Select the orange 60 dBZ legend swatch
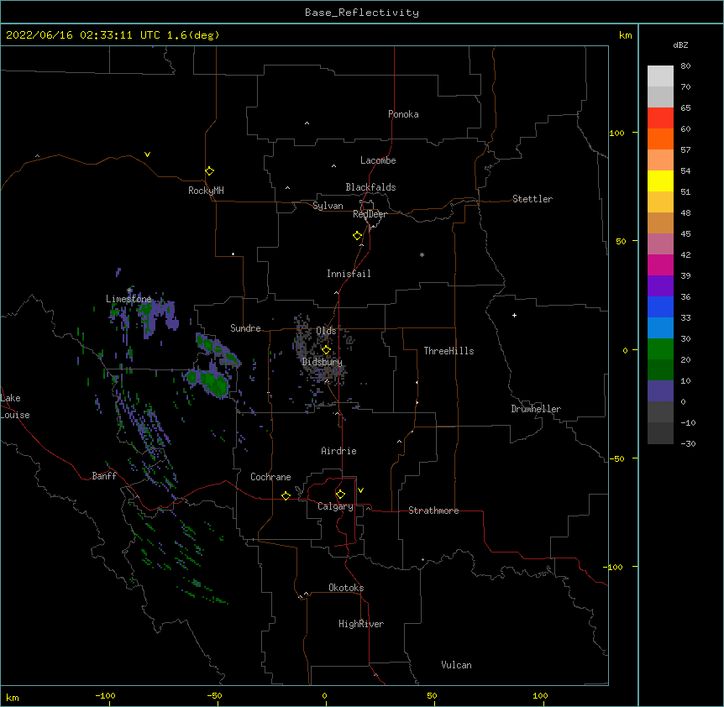The image size is (724, 707). click(x=660, y=139)
